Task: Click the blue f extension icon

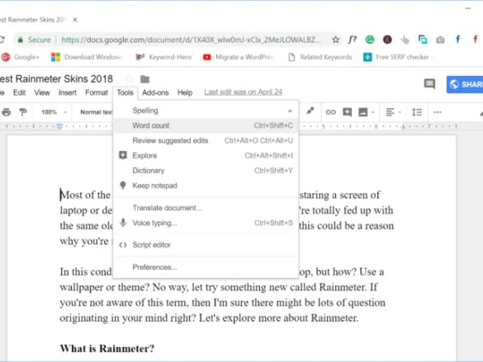Action: [457, 40]
